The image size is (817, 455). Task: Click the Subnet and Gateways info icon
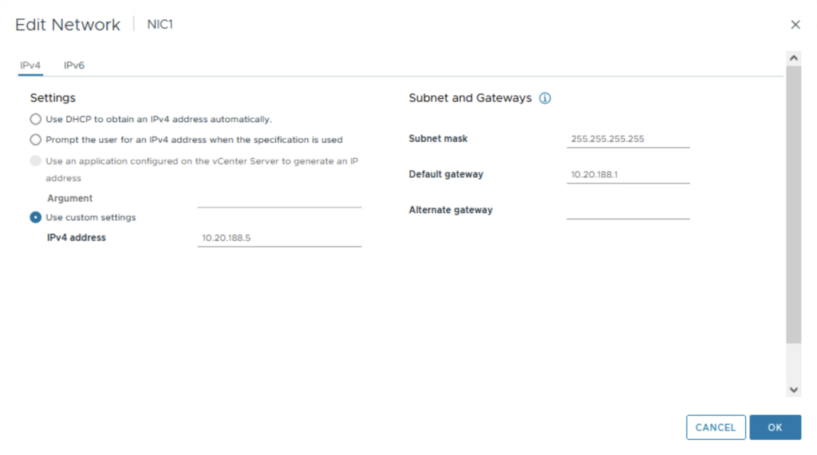click(x=546, y=98)
